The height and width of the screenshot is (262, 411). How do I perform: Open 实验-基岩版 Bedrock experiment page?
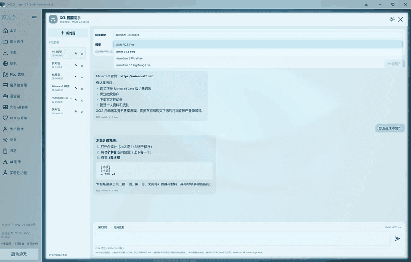[16, 107]
